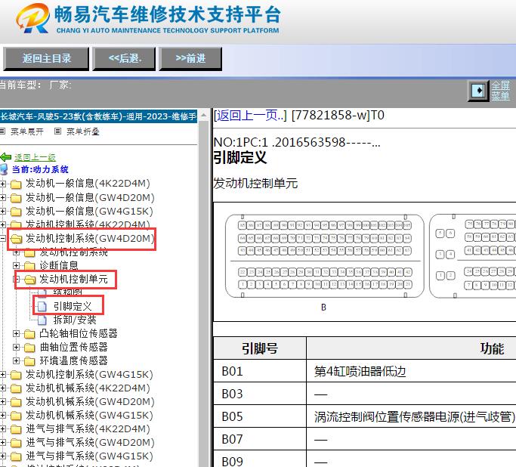Click the 引脚定义 document icon

point(42,306)
